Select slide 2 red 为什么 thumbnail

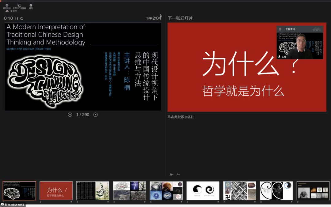click(56, 191)
